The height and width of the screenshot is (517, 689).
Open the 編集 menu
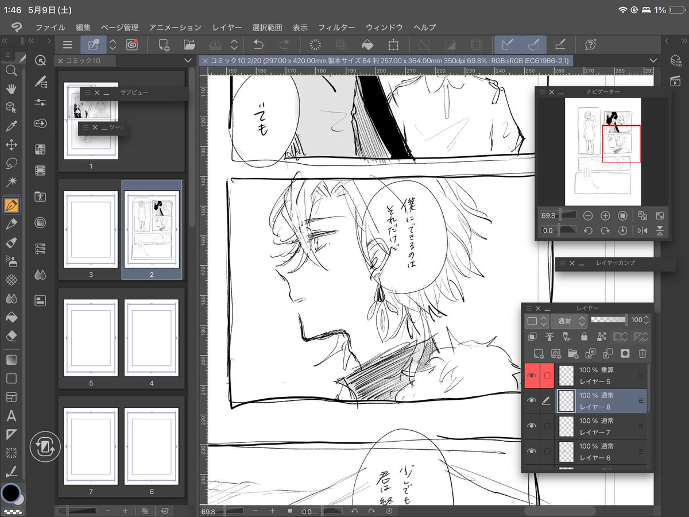click(83, 27)
